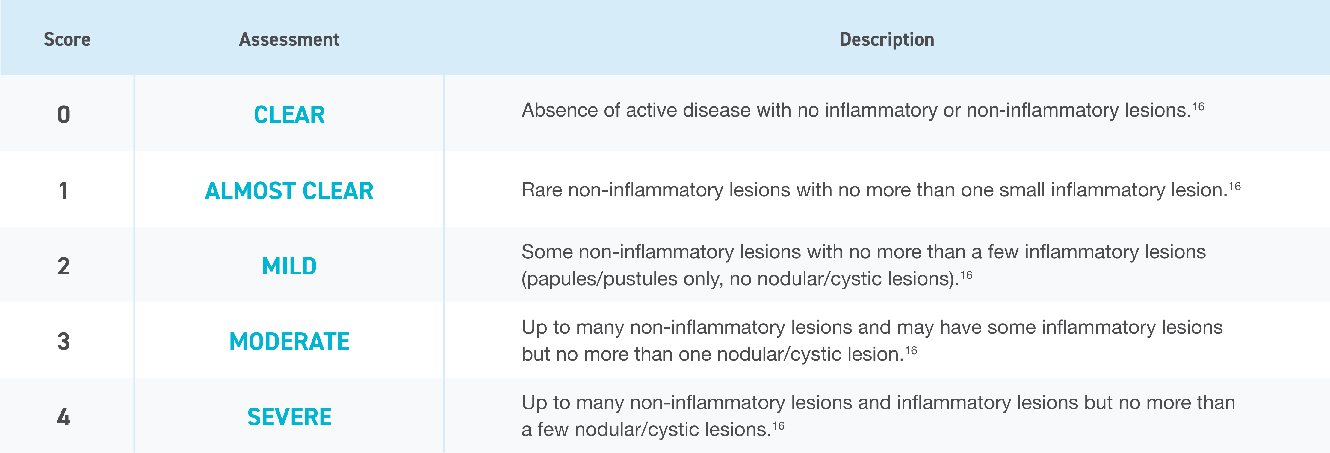Select the score 1 cell
This screenshot has height=453, width=1330.
(64, 191)
